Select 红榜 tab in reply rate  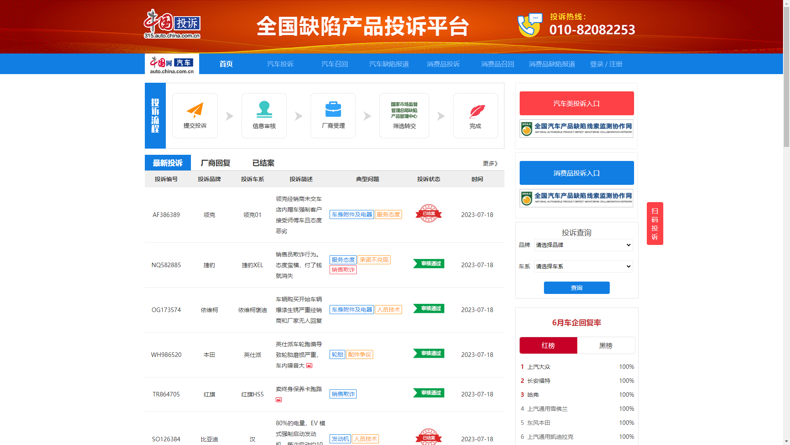click(548, 345)
